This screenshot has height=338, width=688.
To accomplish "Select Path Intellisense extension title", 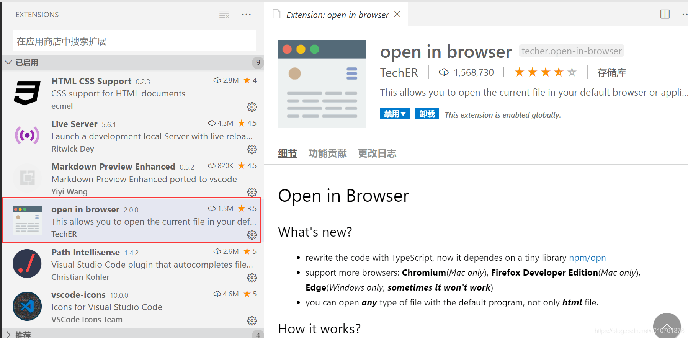I will (x=86, y=252).
